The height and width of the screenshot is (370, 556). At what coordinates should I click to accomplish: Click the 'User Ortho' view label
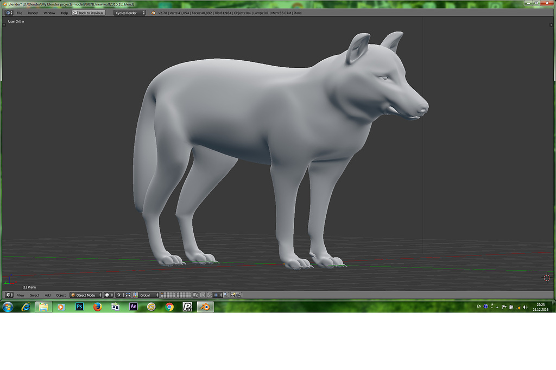point(16,22)
